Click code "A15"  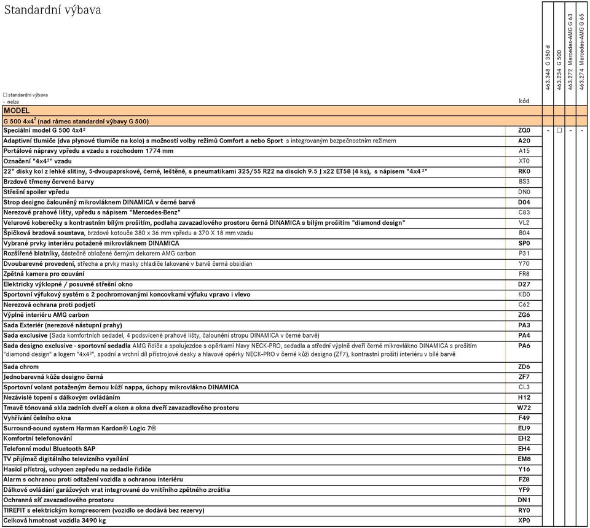pos(524,151)
